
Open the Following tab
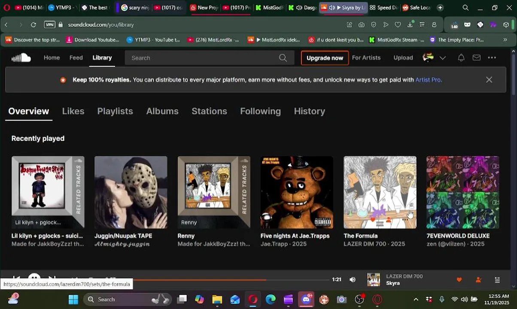(x=260, y=111)
